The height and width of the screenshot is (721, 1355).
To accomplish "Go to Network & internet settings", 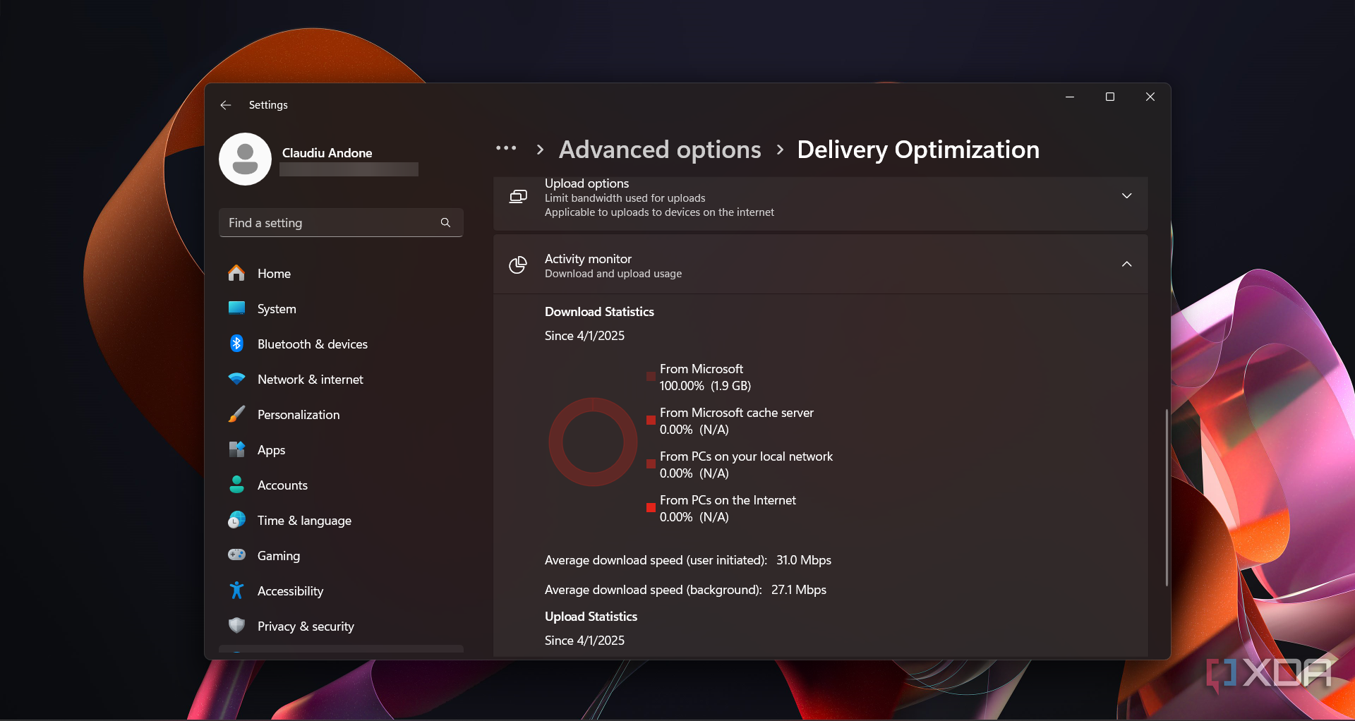I will (341, 379).
